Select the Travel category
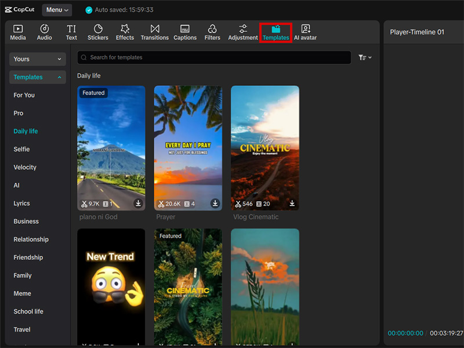The height and width of the screenshot is (348, 464). tap(22, 330)
